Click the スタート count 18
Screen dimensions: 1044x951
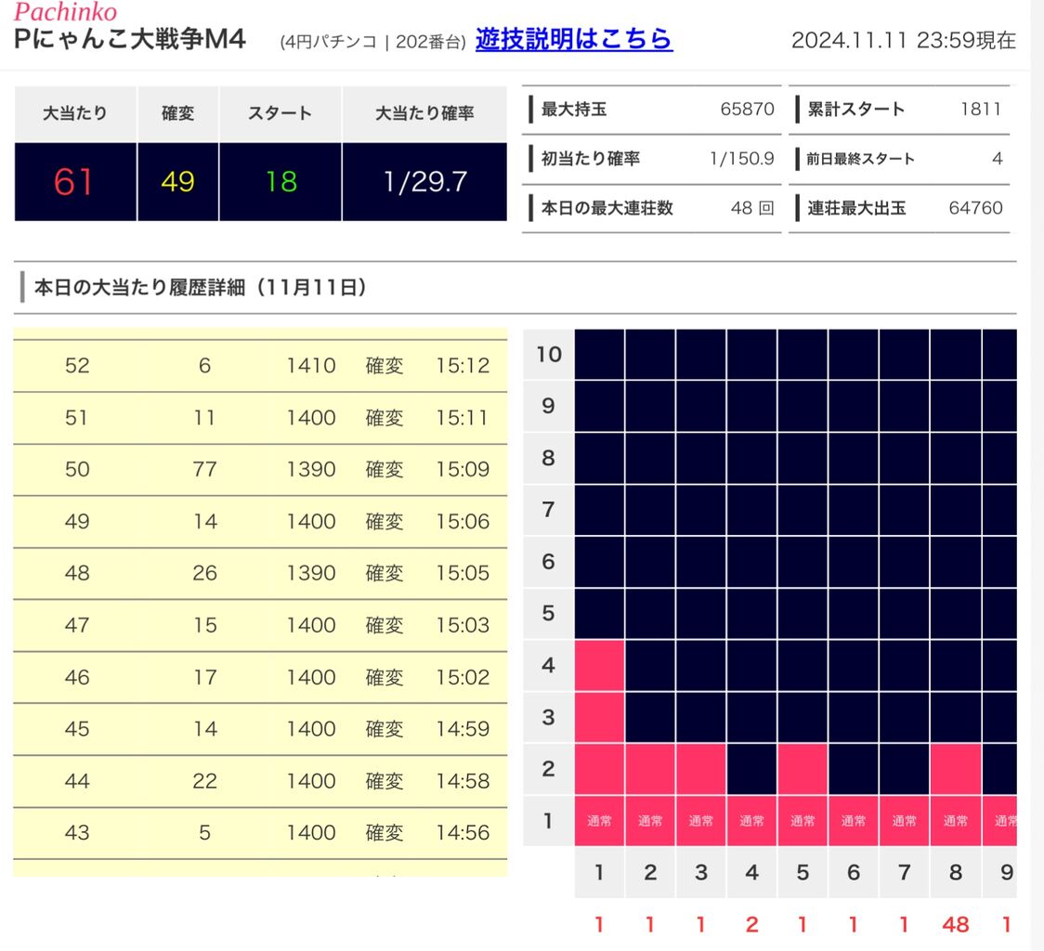click(281, 182)
